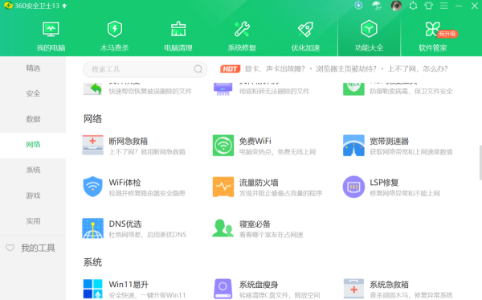482x300 pixels.
Task: Open link 浏览器主页被劫持?
Action: coord(346,68)
